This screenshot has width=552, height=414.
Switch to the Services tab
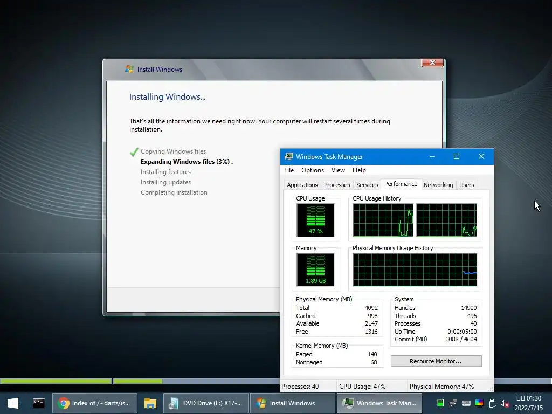point(367,185)
